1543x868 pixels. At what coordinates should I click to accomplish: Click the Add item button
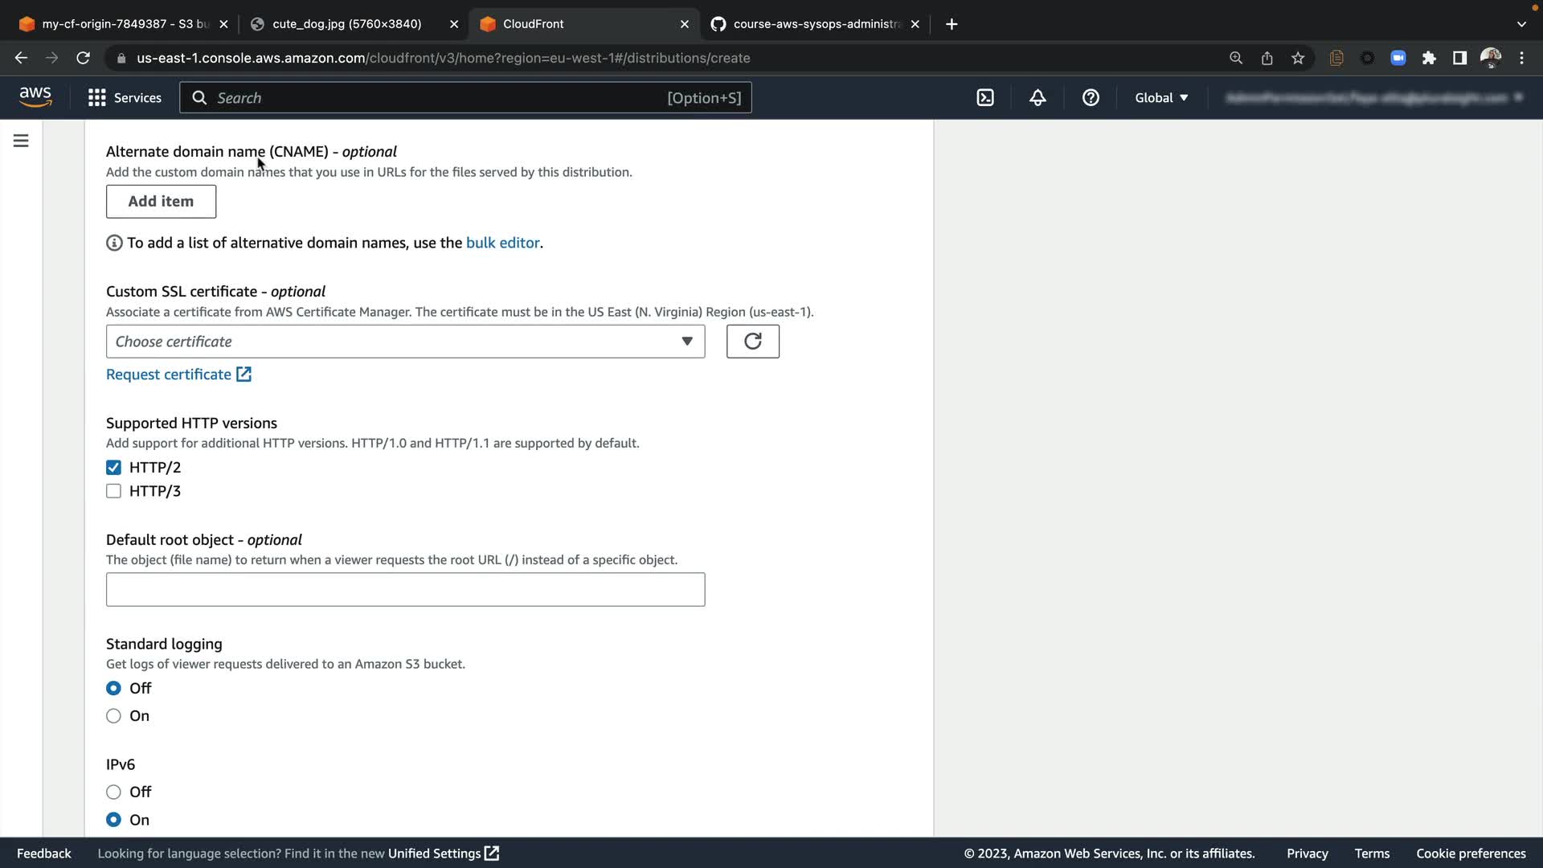(161, 202)
